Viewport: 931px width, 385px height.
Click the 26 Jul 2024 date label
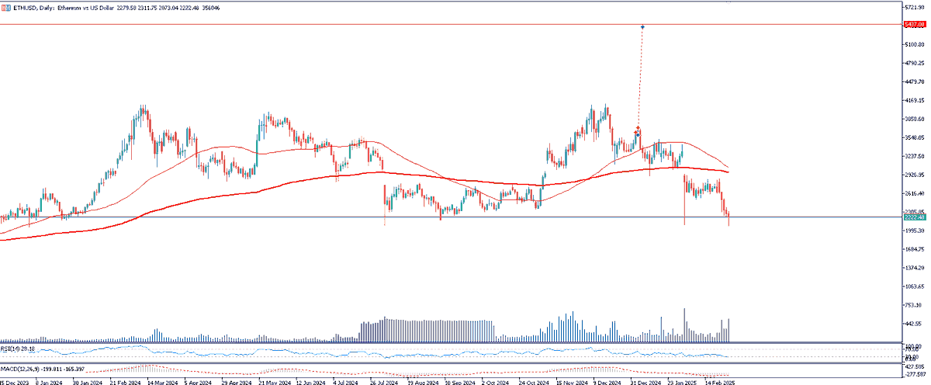click(x=382, y=382)
